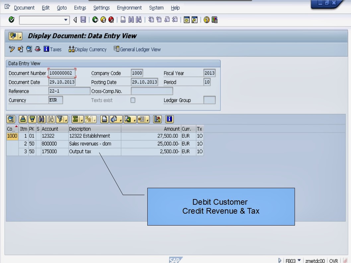This screenshot has height=263, width=351.
Task: Click the Document Number field 100000002
Action: [x=62, y=73]
